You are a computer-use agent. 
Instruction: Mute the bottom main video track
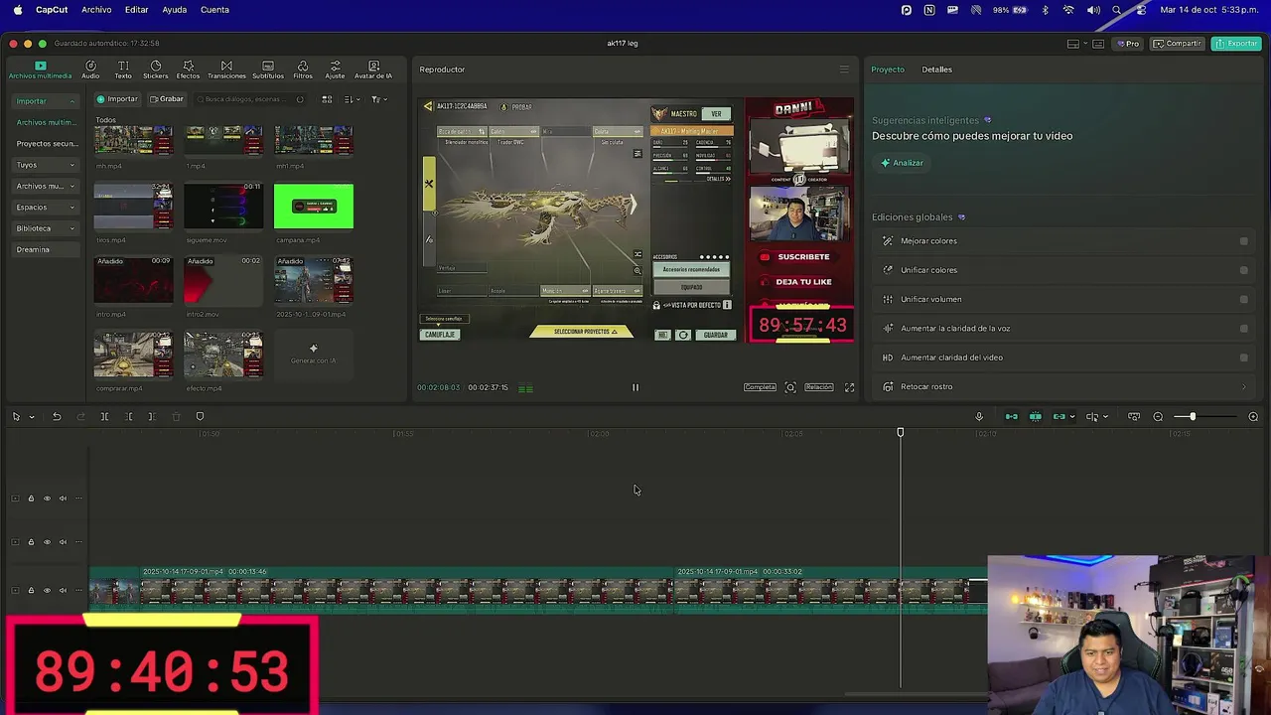pos(63,590)
